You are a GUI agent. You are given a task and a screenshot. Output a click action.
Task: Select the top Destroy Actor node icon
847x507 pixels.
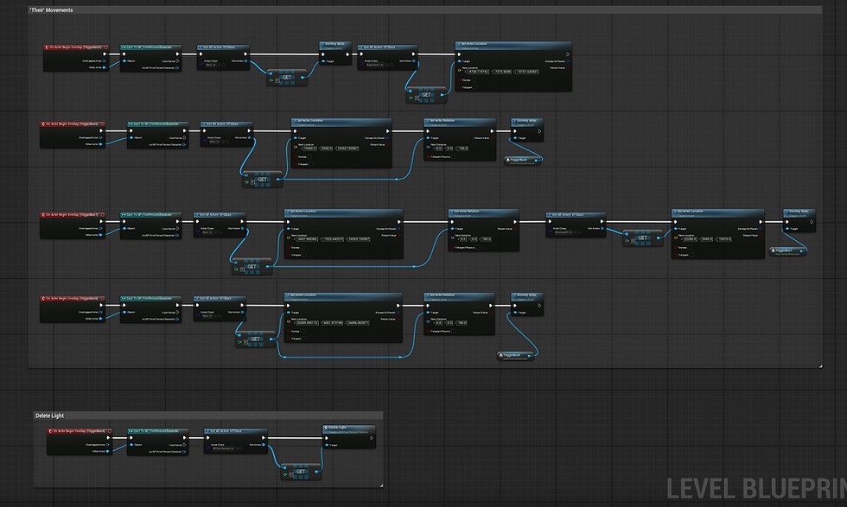pos(323,45)
